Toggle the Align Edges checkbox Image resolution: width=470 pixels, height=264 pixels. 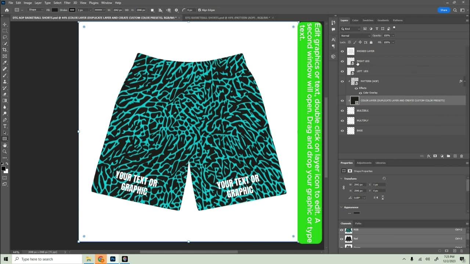click(199, 10)
